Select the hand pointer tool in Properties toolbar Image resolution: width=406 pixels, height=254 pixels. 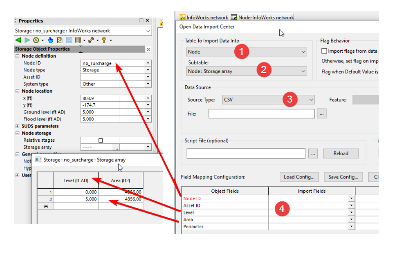point(51,40)
